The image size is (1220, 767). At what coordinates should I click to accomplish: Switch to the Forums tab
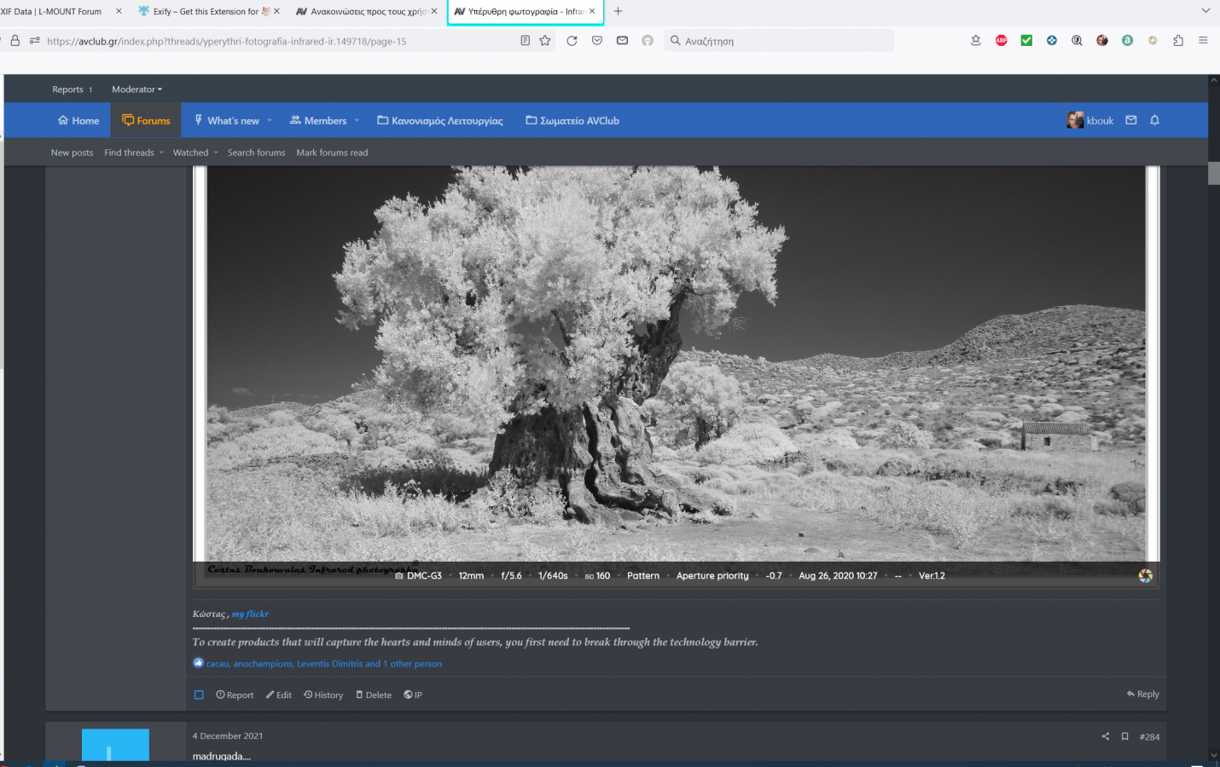pyautogui.click(x=146, y=120)
